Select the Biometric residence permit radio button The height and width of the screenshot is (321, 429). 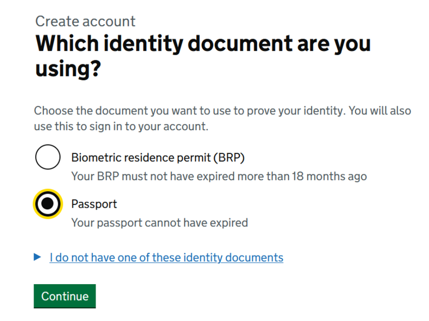point(48,157)
